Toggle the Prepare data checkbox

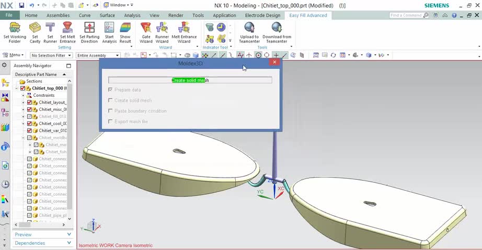110,90
